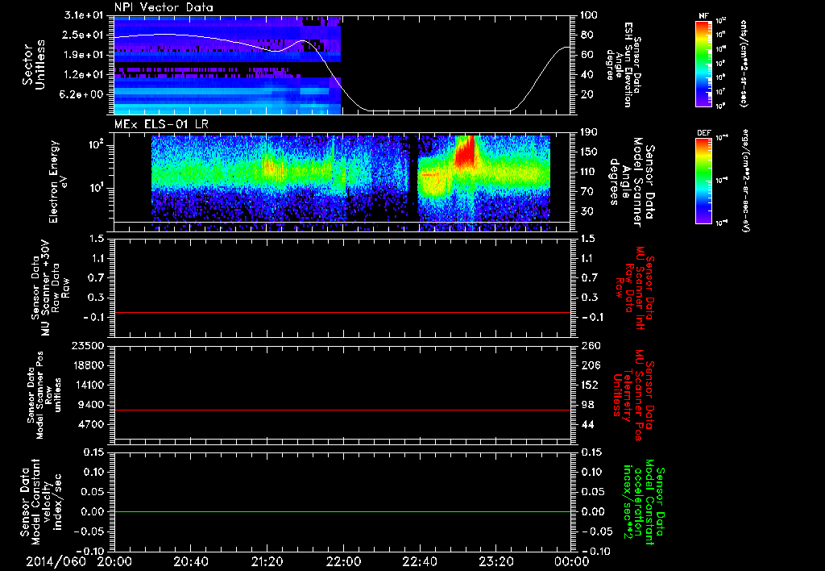Viewport: 825px width, 571px height.
Task: Select the 'MU Scanner +30V Raw Data' axis title
Action: tap(51, 288)
